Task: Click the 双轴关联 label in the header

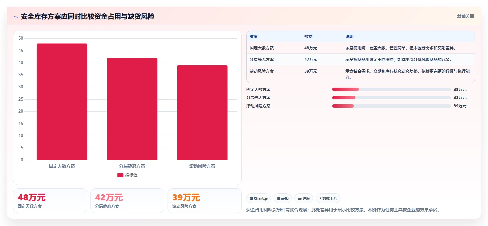Action: [x=465, y=16]
